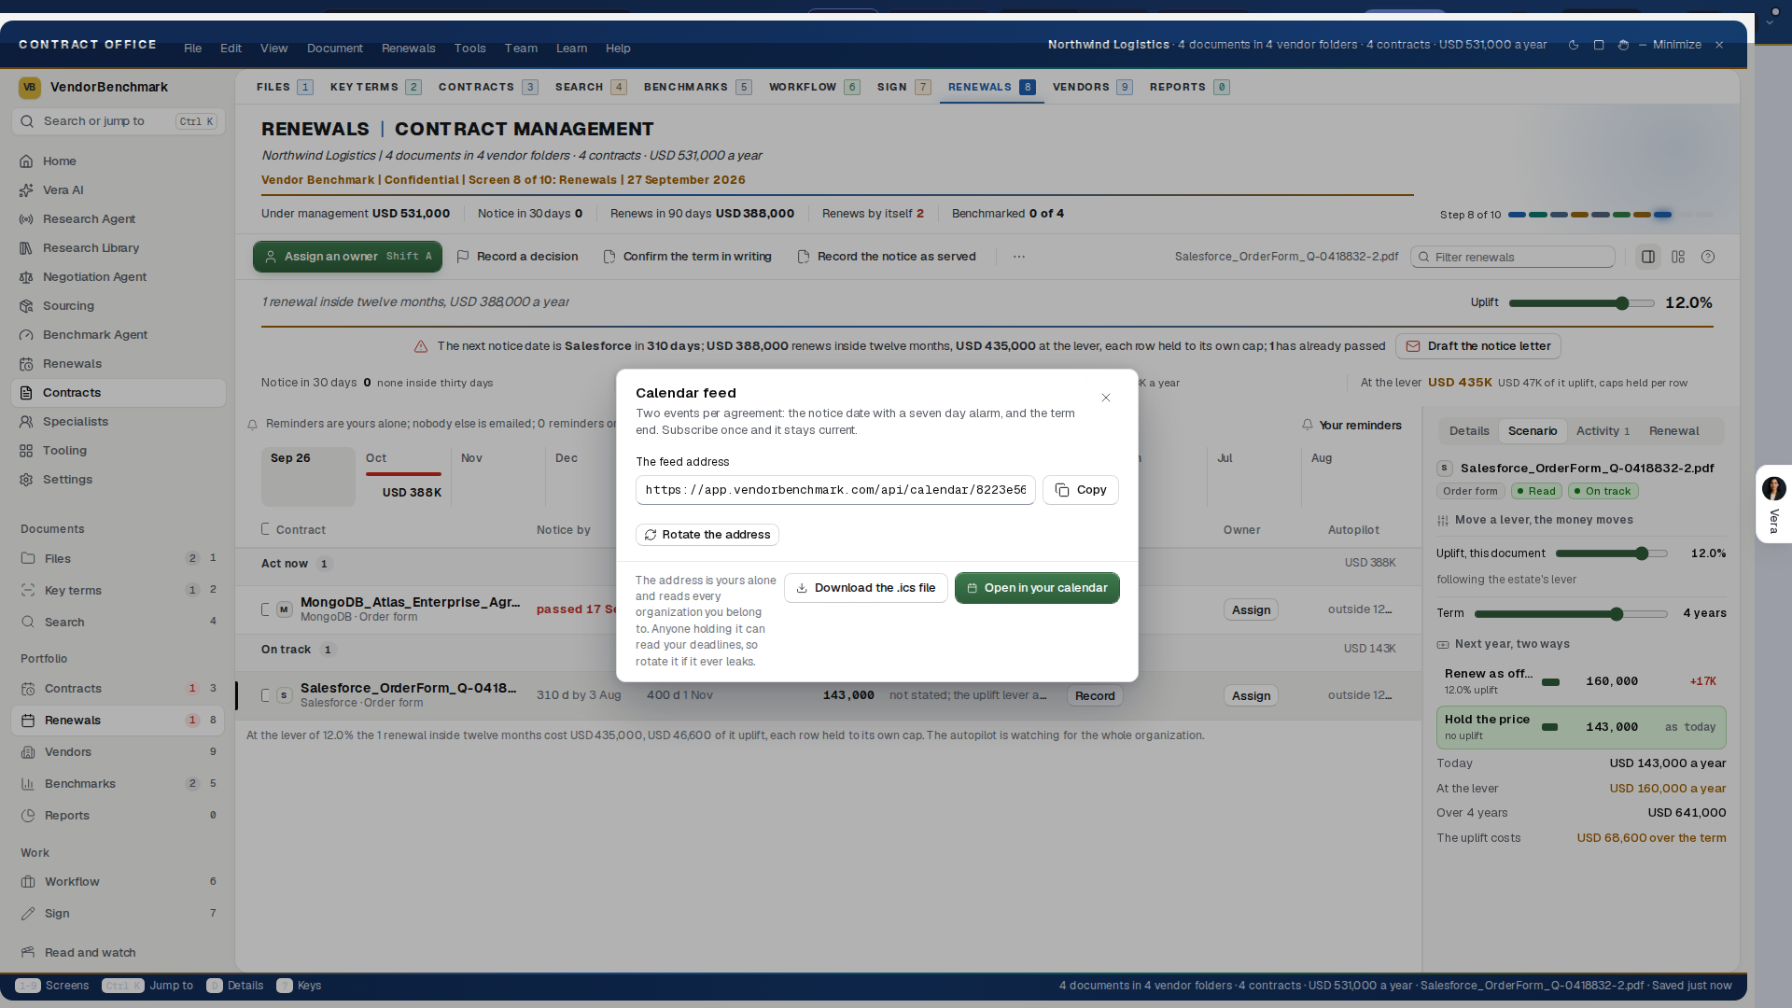Click Open in your calendar
The width and height of the screenshot is (1792, 1008).
coord(1037,587)
